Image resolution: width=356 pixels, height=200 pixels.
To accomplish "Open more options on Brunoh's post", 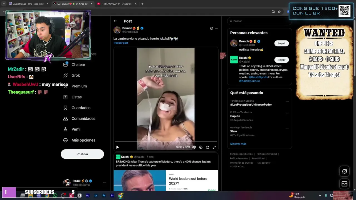I will point(217,28).
